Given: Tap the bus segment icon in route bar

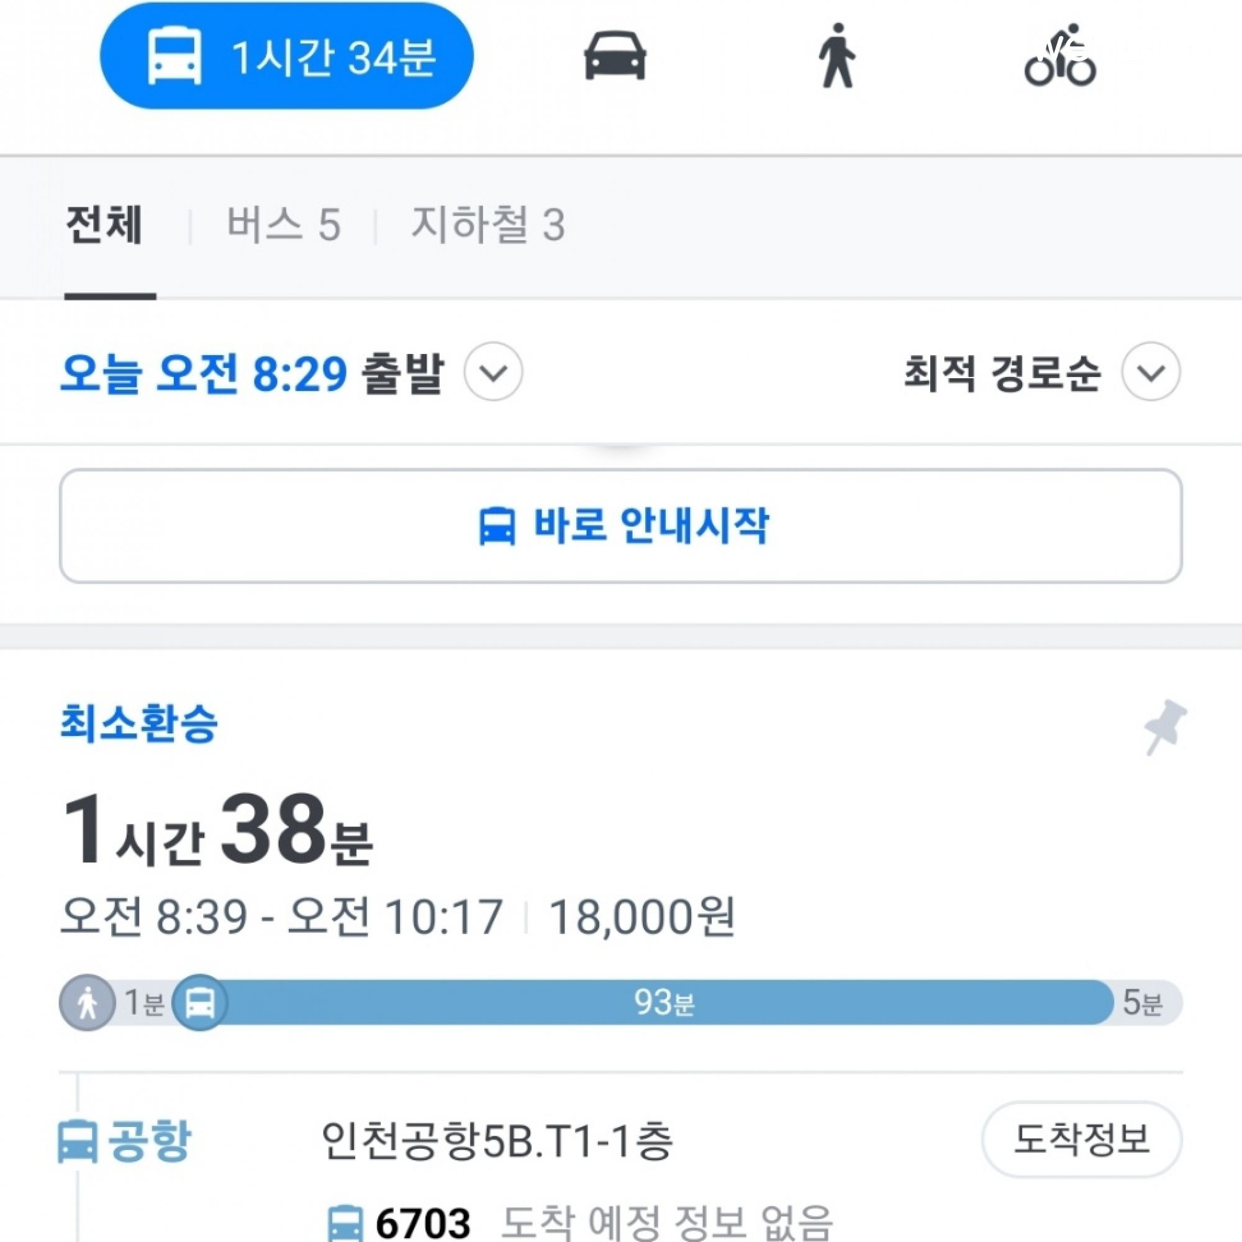Looking at the screenshot, I should (201, 1003).
